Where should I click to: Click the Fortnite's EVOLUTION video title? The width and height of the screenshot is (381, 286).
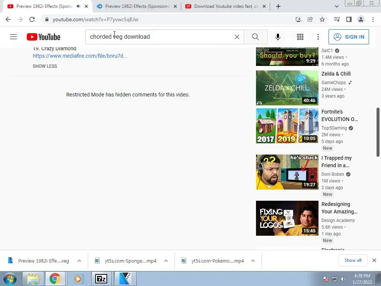click(x=339, y=115)
